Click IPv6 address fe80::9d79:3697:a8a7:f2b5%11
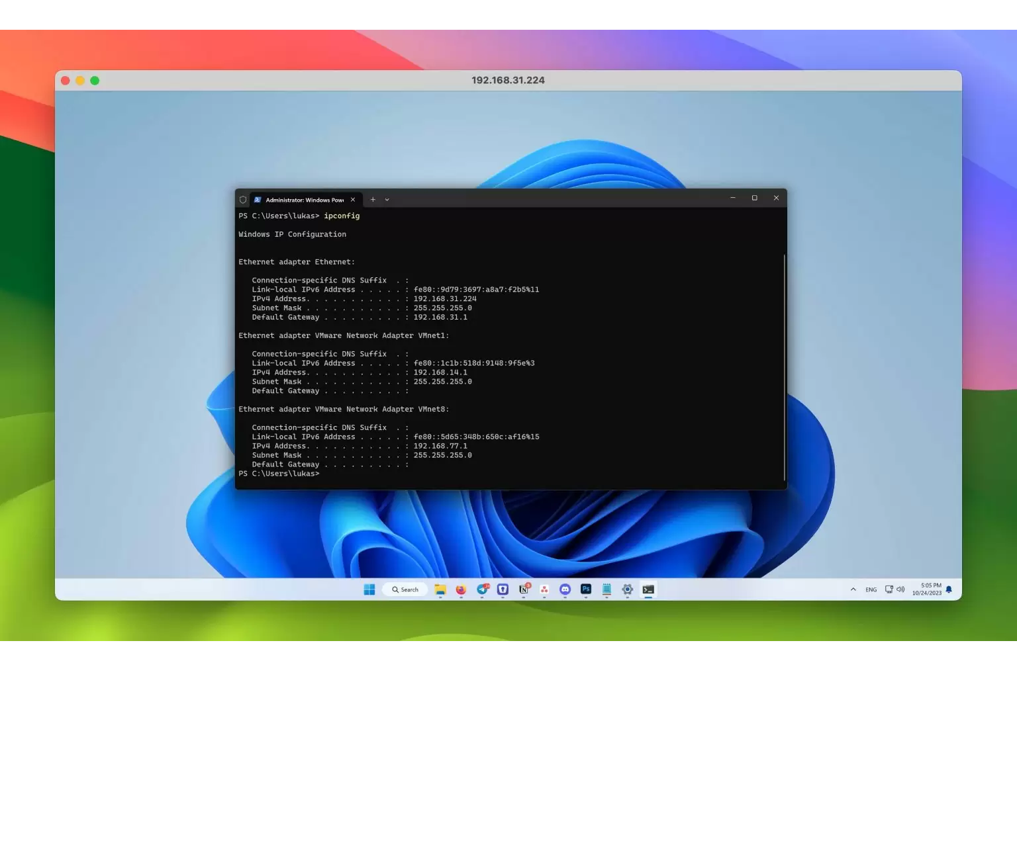The height and width of the screenshot is (866, 1017). coord(476,290)
